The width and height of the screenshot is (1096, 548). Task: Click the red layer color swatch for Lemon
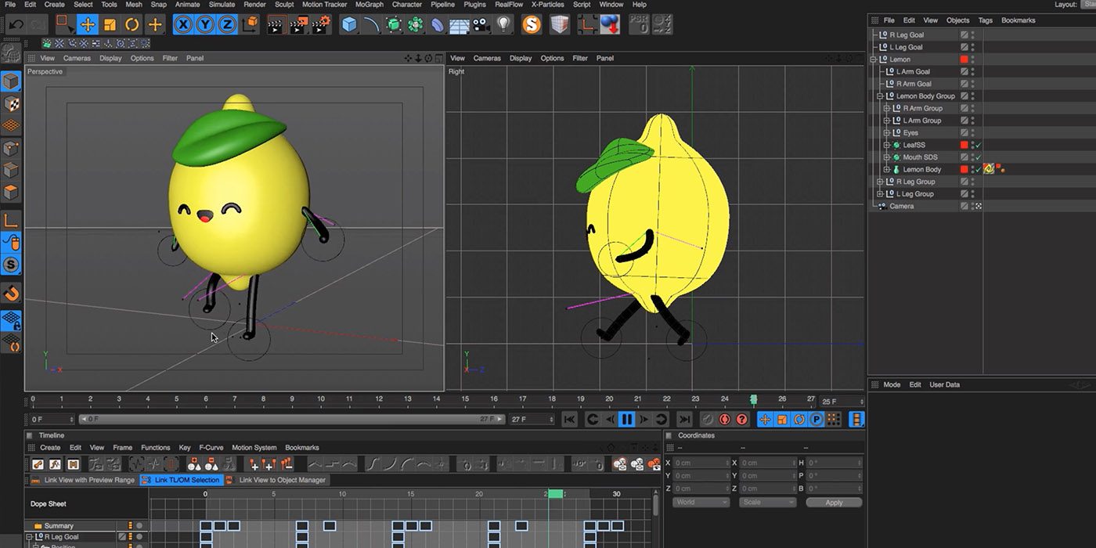(x=964, y=59)
